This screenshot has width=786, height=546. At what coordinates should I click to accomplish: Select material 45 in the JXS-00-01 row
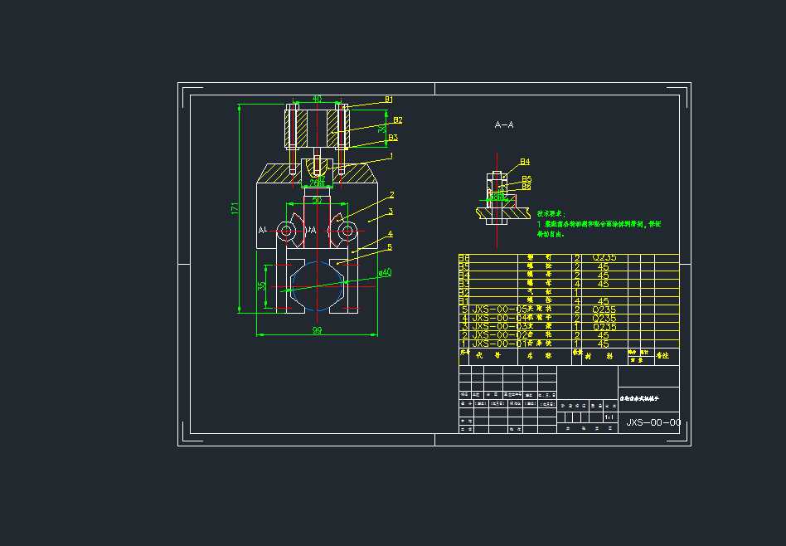(604, 344)
